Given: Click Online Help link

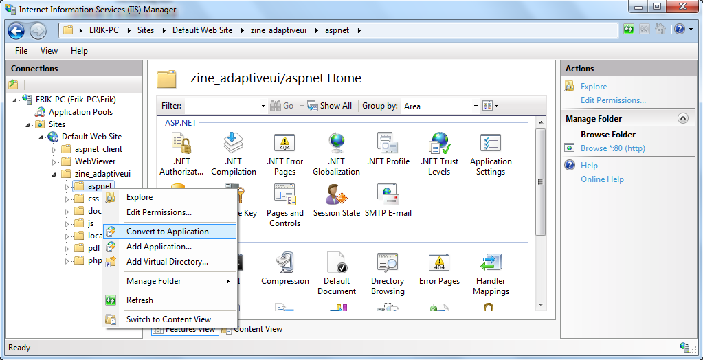Looking at the screenshot, I should [x=602, y=179].
